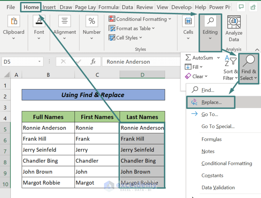The height and width of the screenshot is (198, 261).
Task: Open the Number format percent icon
Action: (92, 22)
